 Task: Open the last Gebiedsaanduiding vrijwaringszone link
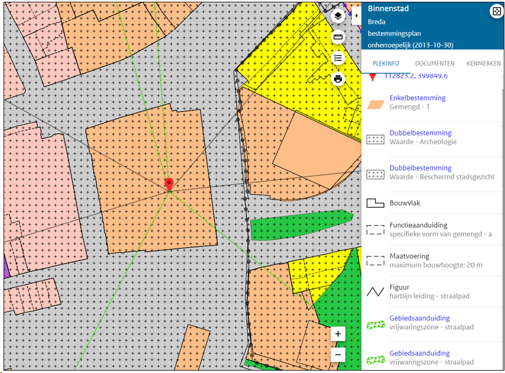click(x=420, y=353)
